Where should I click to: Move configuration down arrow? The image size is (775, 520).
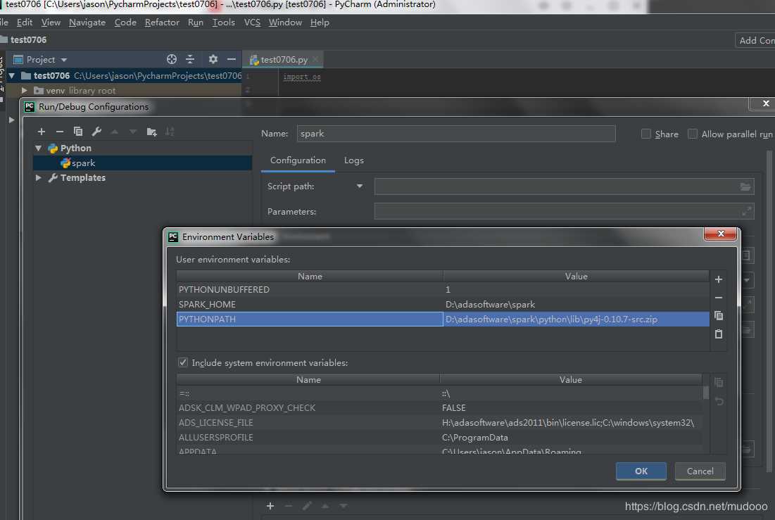coord(133,132)
